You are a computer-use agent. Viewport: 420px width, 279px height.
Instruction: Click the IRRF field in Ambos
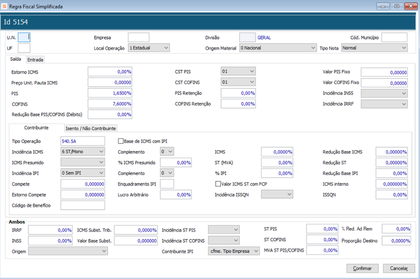click(50, 230)
